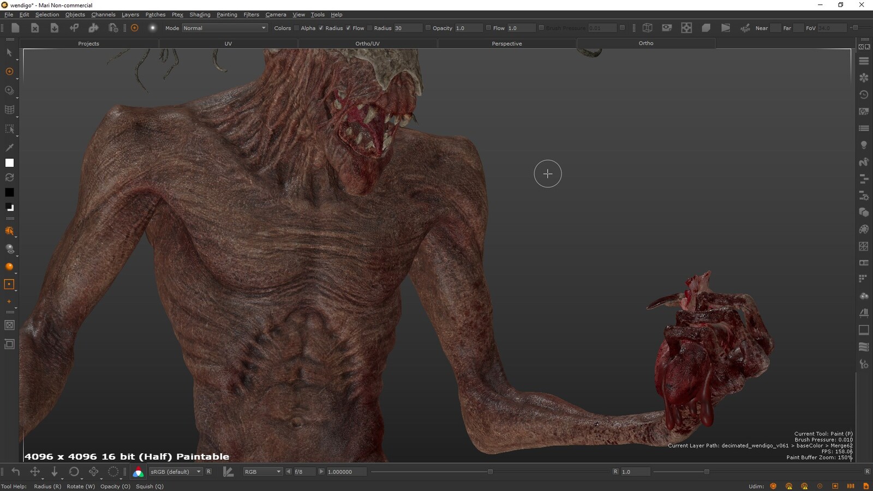873x491 pixels.
Task: Click the camera snapshot icon in toolbar
Action: (667, 28)
